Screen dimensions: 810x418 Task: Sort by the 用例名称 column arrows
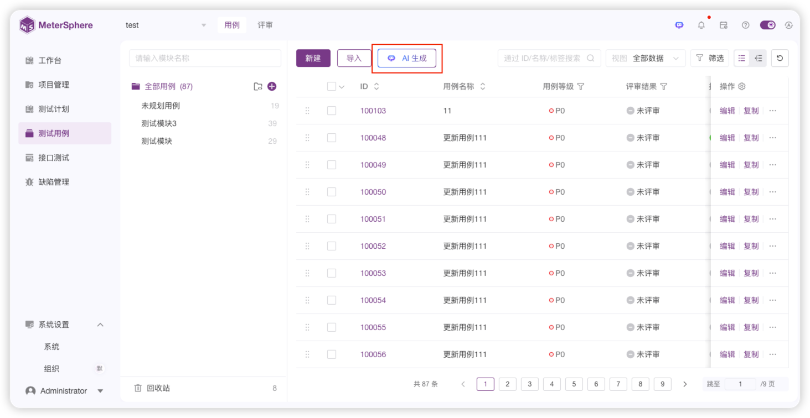click(x=483, y=86)
